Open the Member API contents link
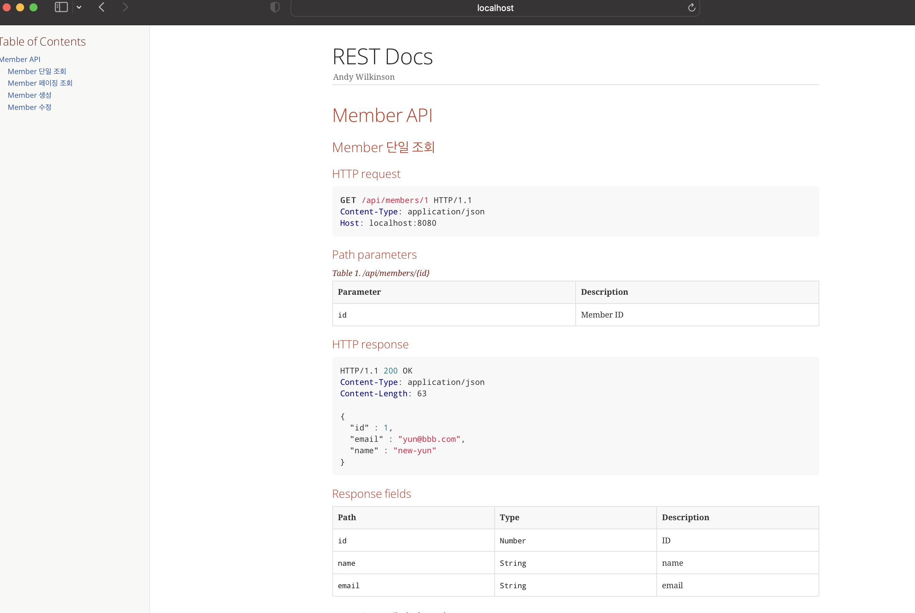 pyautogui.click(x=20, y=59)
